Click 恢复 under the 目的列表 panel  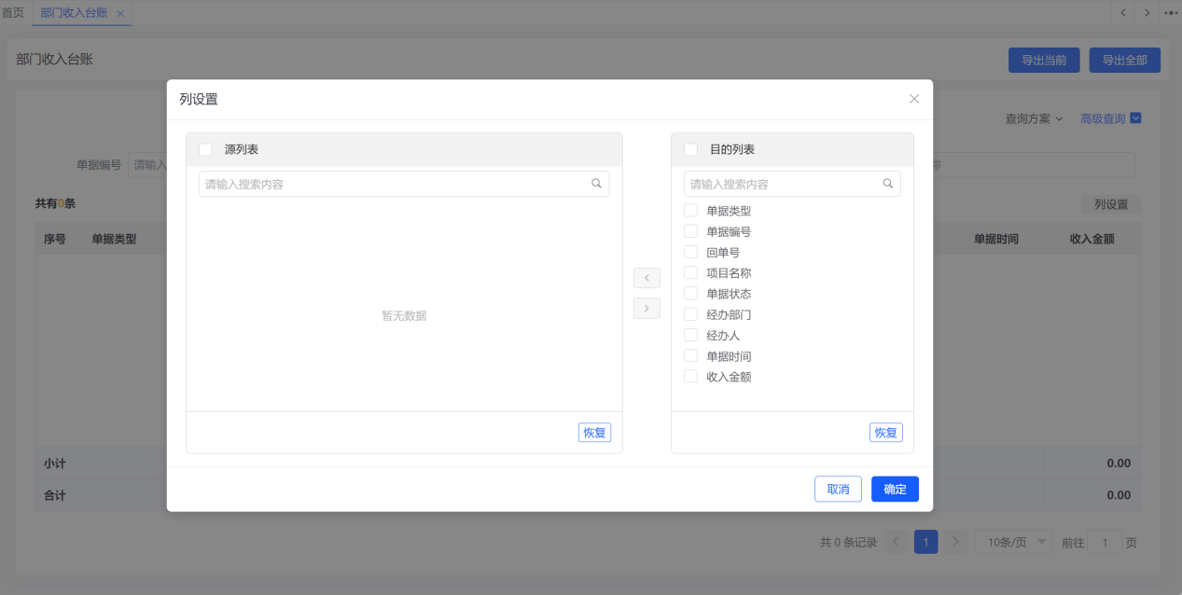885,433
